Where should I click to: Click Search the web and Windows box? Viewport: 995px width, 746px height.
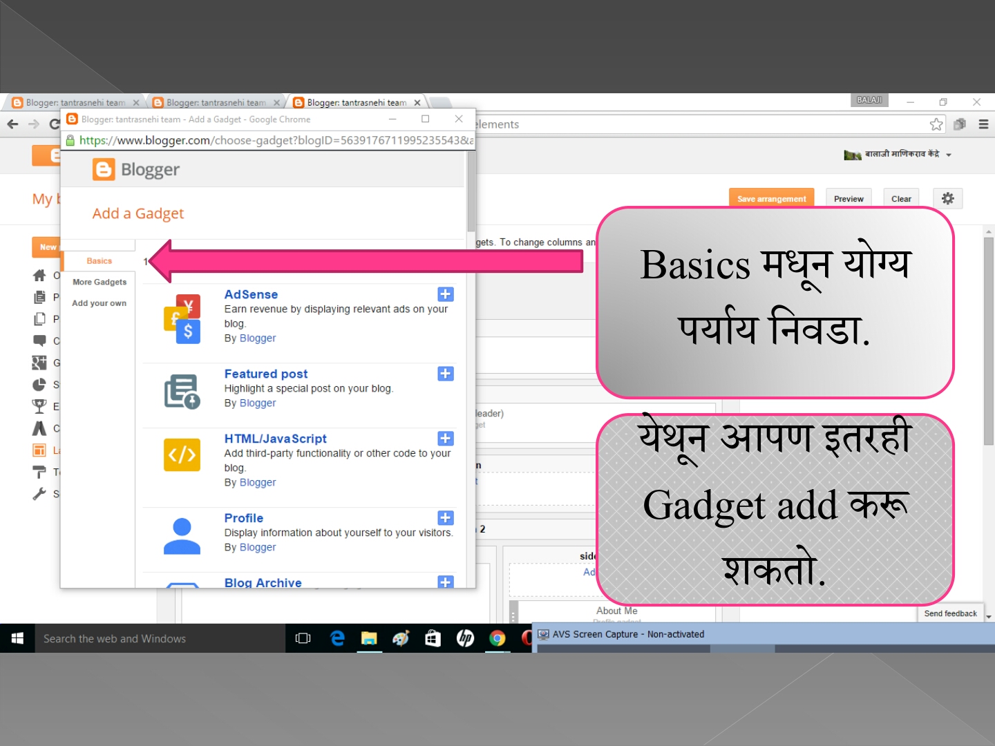pos(160,638)
